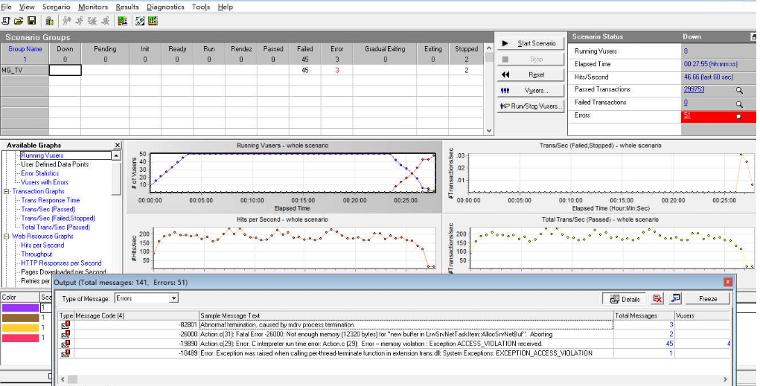Click magnifier icon next to Passed Transactions

tap(739, 90)
